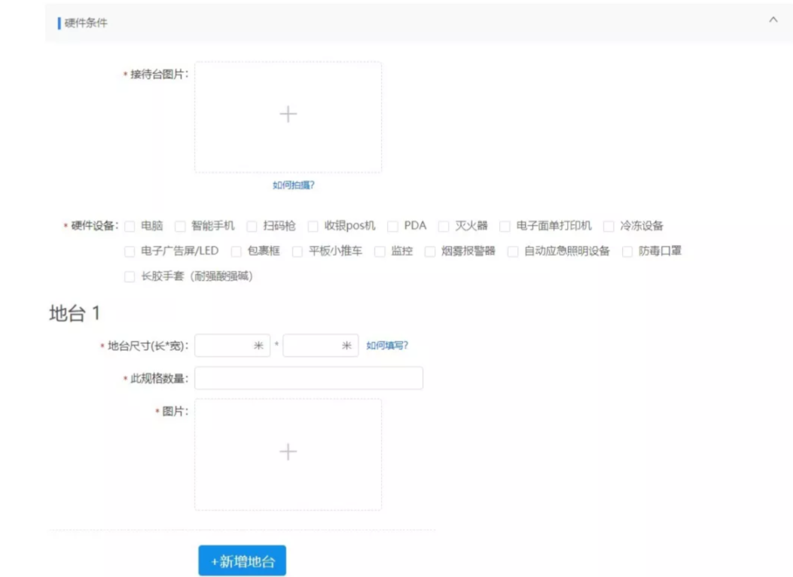Click the 此规格数量 input field
The image size is (793, 577).
[308, 378]
